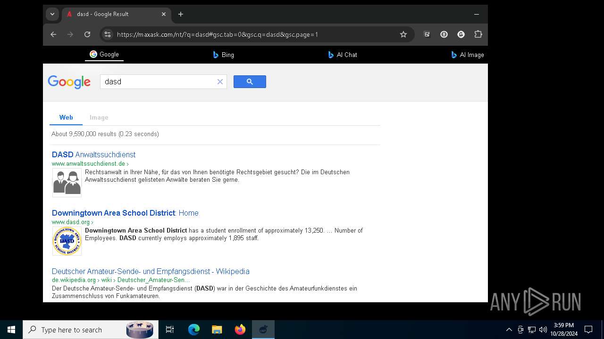Click the Meet Now tray icon

520,330
